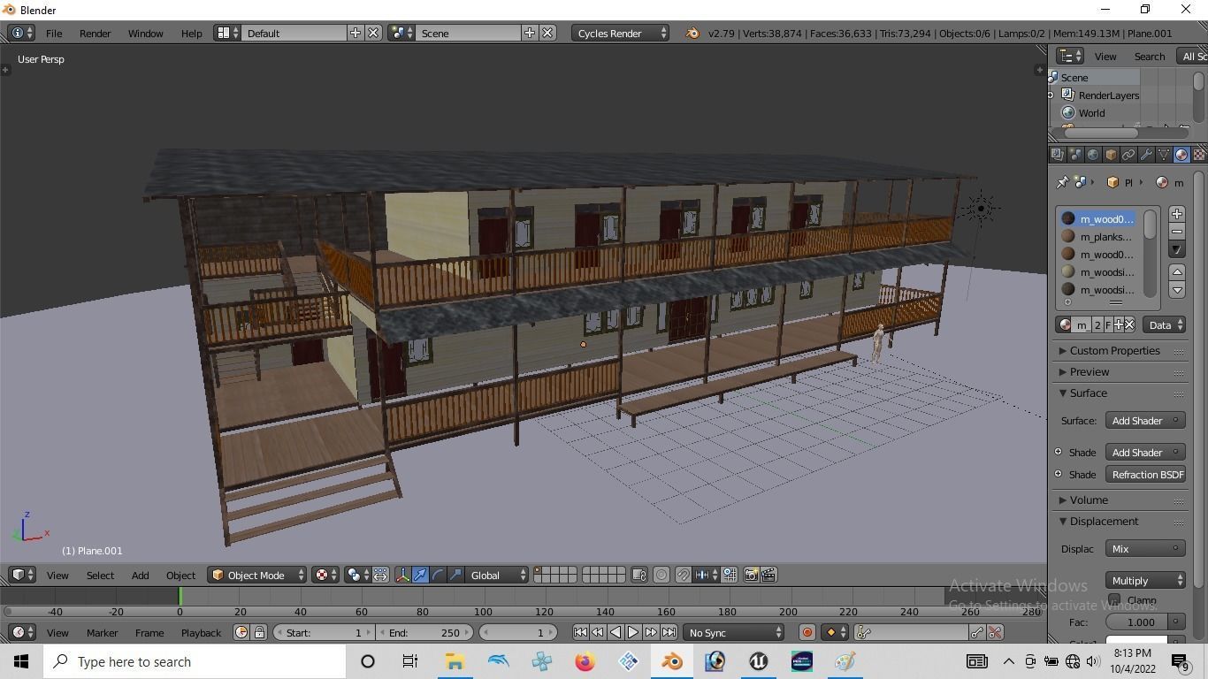1208x679 pixels.
Task: Open the Scene properties tab icon
Action: [x=1075, y=155]
